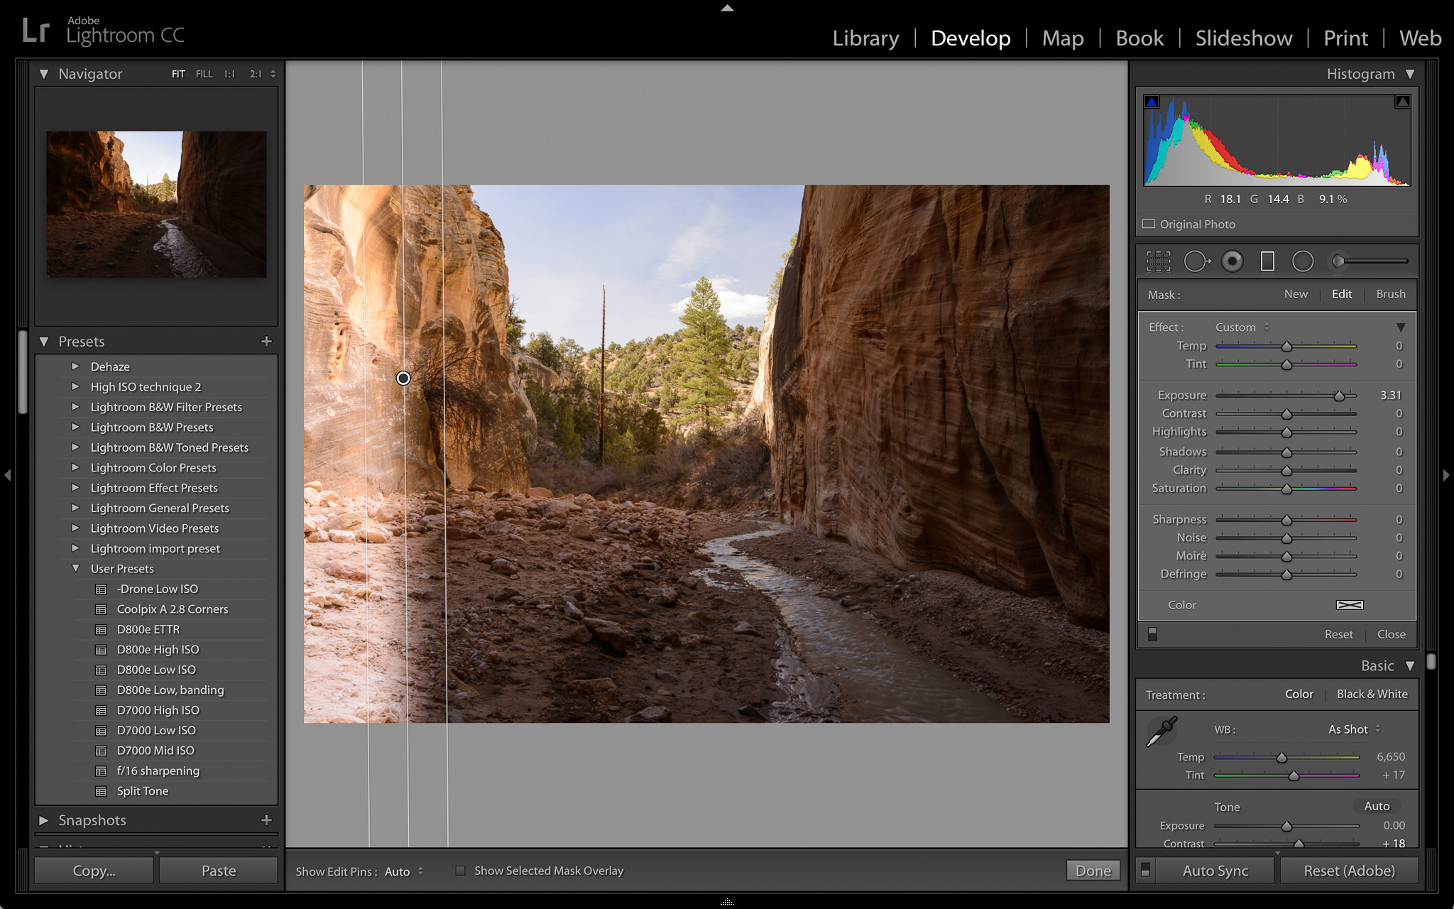Select the Spot Removal tool icon
The width and height of the screenshot is (1454, 909).
tap(1196, 261)
